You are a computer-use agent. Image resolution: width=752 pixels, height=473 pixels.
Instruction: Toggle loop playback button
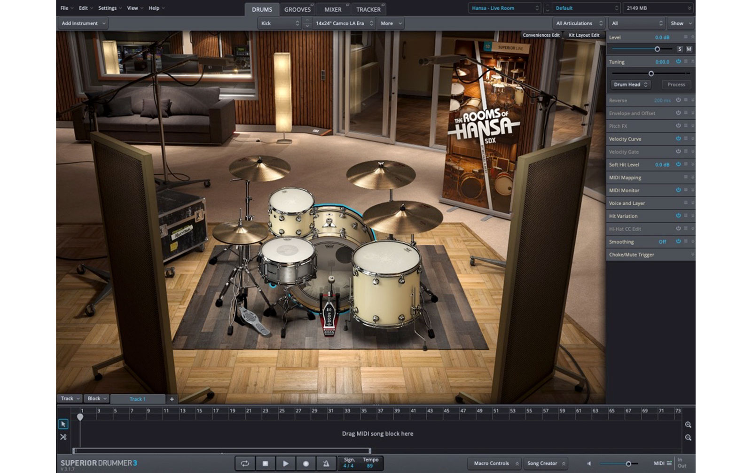(x=245, y=463)
